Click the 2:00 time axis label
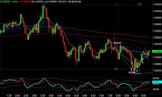The image size is (162, 97). tap(17, 95)
